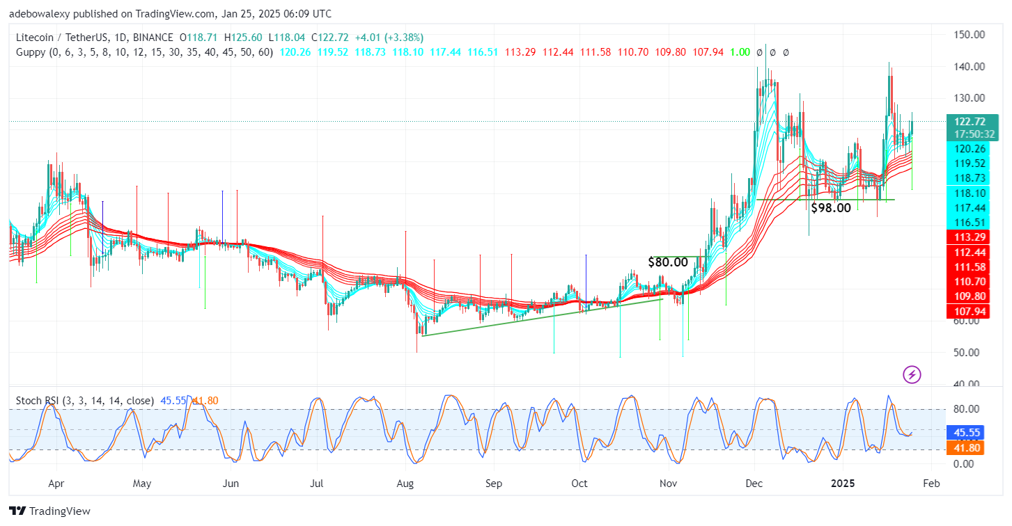Click the 150.00 price scale value
This screenshot has height=526, width=1012.
(x=970, y=35)
